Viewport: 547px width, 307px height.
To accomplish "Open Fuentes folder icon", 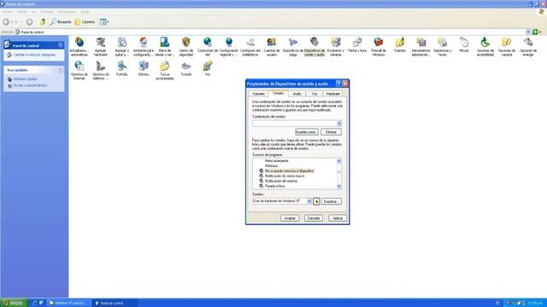I will pyautogui.click(x=400, y=44).
